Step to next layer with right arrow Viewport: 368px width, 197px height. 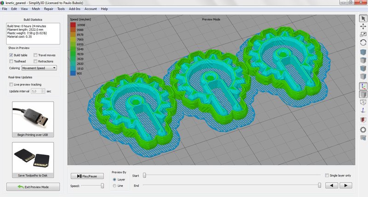[x=346, y=186]
